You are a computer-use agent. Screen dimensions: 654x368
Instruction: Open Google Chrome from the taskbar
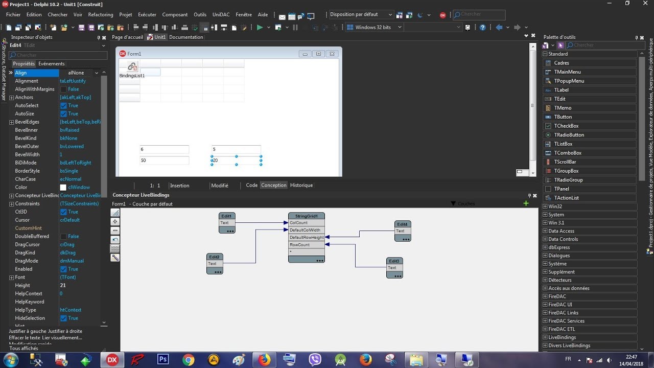pyautogui.click(x=188, y=360)
